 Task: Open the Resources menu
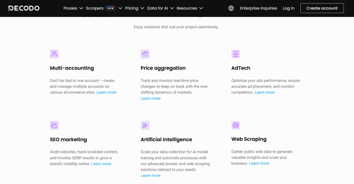[189, 8]
